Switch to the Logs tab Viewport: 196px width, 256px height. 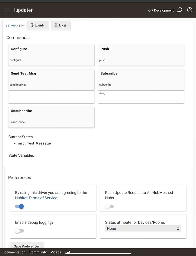(61, 25)
